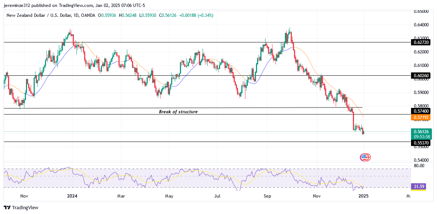Viewport: 437px width, 214px height.
Task: Click the +0.00188 (+0.34%) change value
Action: [x=196, y=16]
